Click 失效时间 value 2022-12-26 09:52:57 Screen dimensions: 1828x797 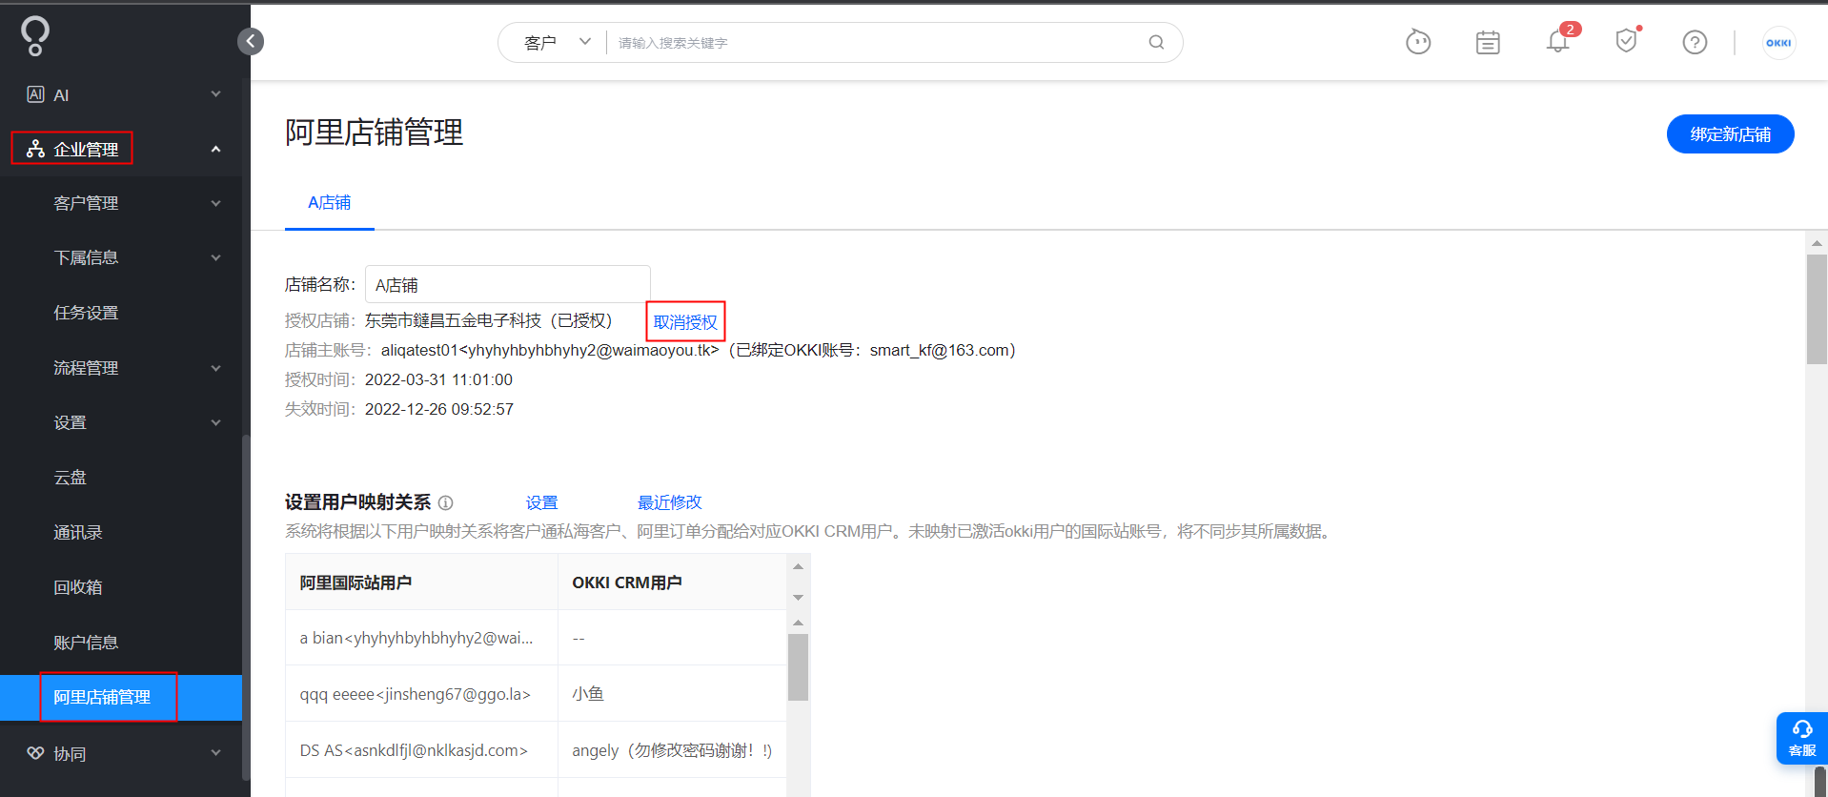click(439, 409)
